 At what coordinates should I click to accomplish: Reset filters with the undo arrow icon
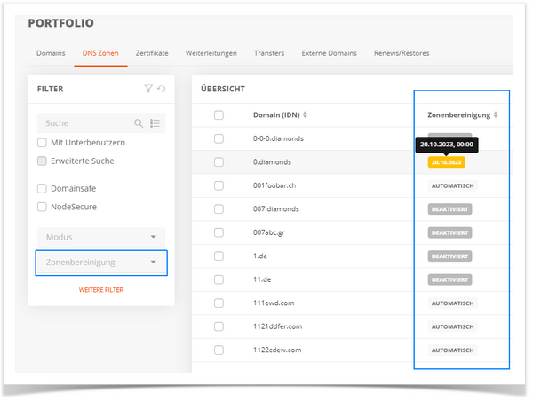click(x=162, y=89)
